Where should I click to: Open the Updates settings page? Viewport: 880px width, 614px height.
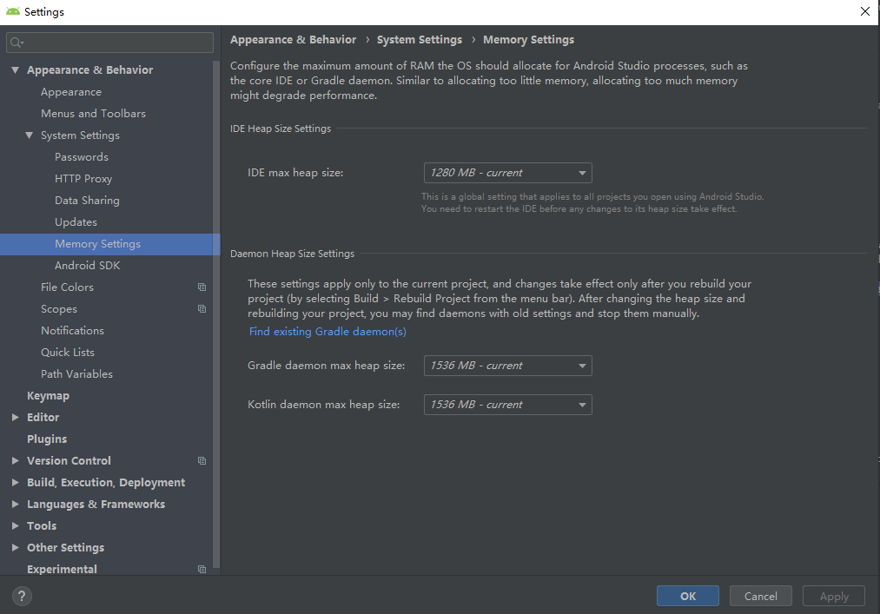coord(76,222)
